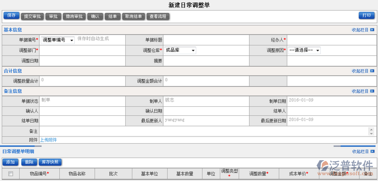
Task: Open the 调整单编号 dropdown
Action: click(58, 40)
